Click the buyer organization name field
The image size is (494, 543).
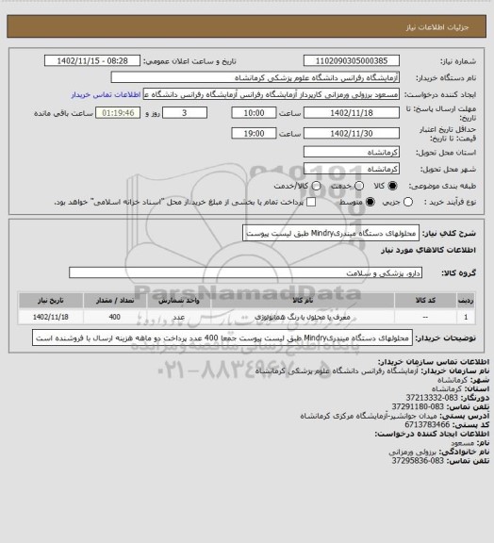255,77
